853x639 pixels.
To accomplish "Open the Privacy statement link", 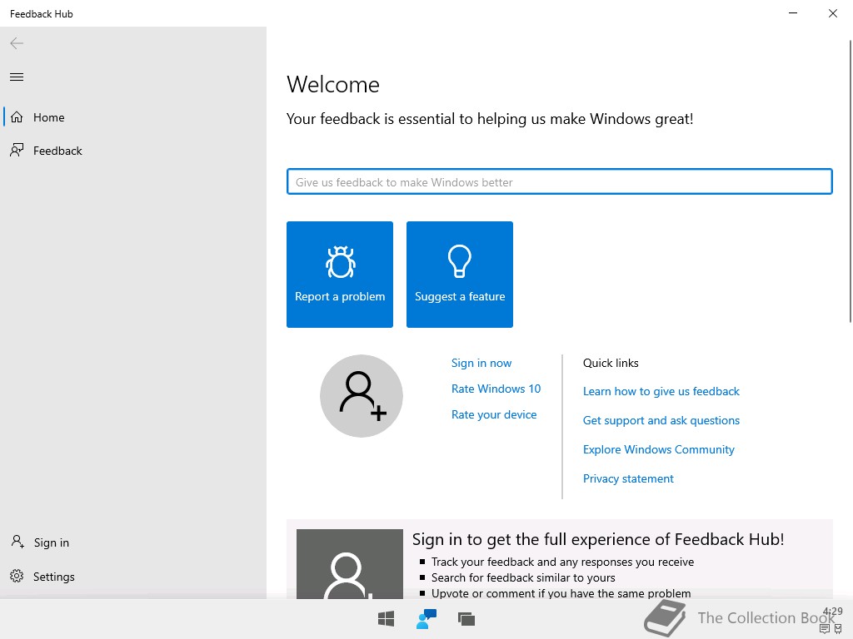I will coord(628,478).
